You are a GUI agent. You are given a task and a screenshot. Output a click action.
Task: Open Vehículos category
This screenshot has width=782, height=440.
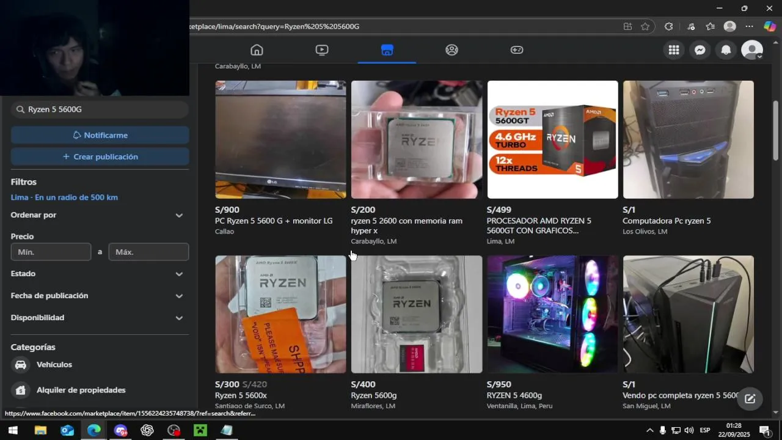click(x=100, y=365)
